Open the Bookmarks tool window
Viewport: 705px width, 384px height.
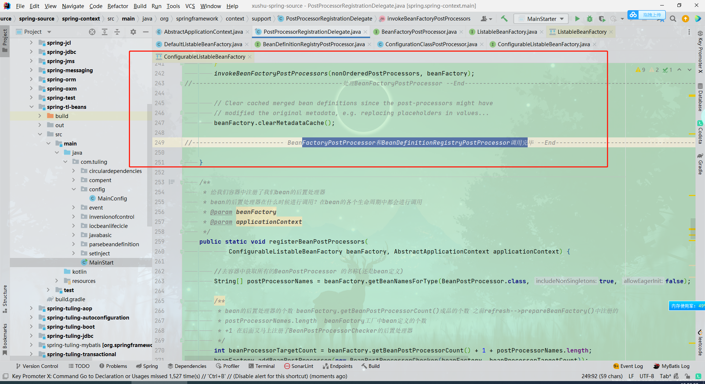(5, 339)
